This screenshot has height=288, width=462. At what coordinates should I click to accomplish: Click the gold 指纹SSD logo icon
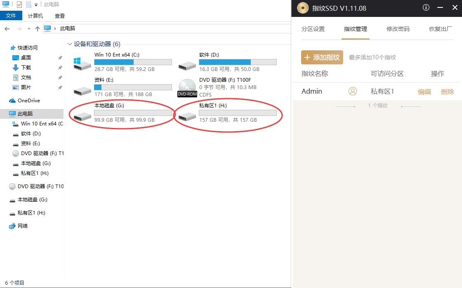[x=302, y=7]
